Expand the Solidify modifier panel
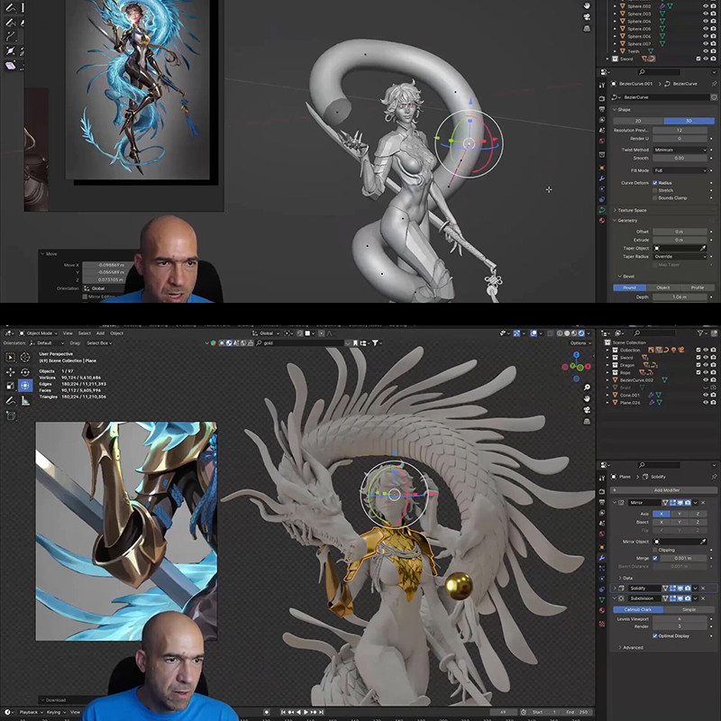 tap(616, 589)
